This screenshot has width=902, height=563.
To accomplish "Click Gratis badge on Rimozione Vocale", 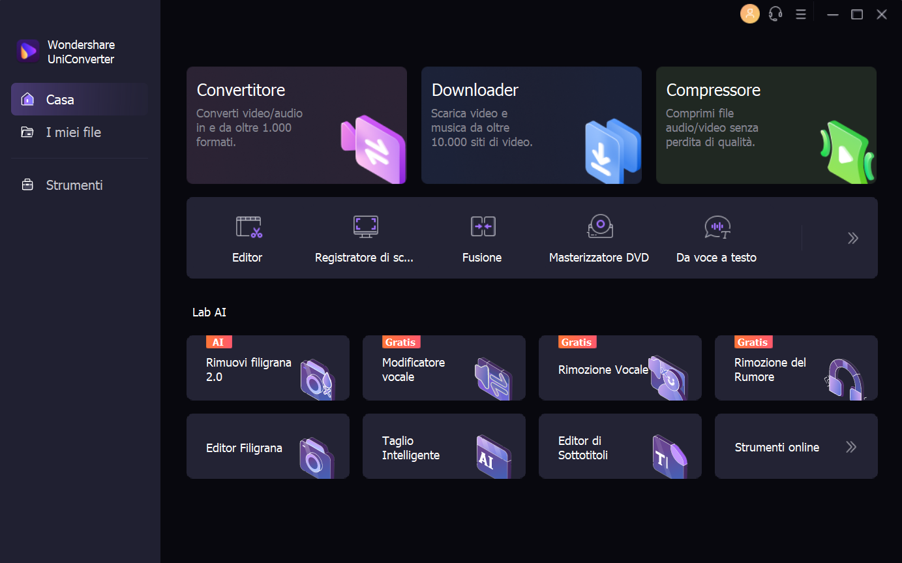I will [x=577, y=342].
